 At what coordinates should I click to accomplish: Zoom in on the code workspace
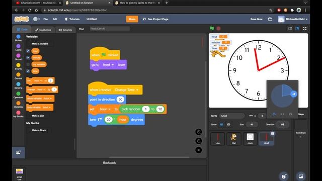coord(198,132)
